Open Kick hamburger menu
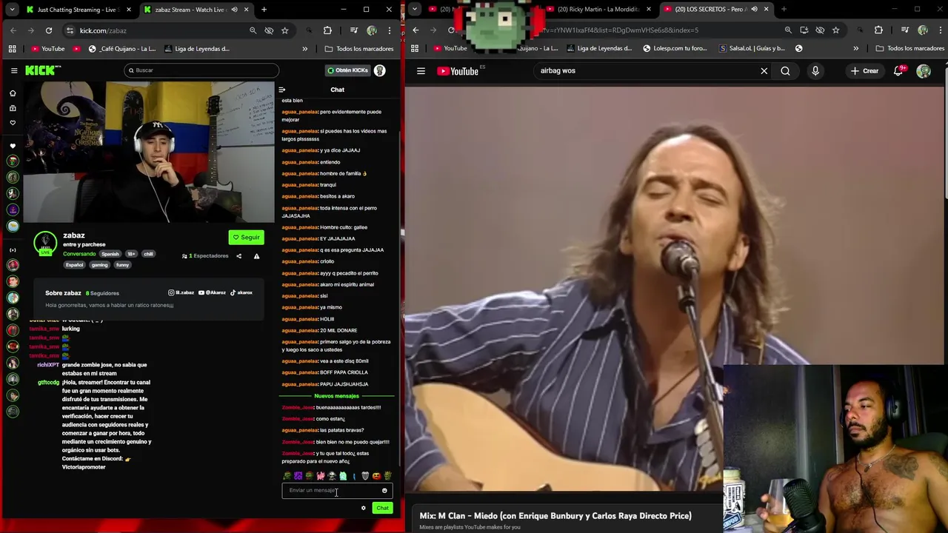Viewport: 948px width, 533px height. click(x=14, y=70)
